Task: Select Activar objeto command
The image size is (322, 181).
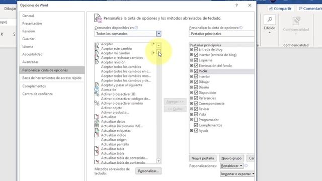Action: (112, 108)
